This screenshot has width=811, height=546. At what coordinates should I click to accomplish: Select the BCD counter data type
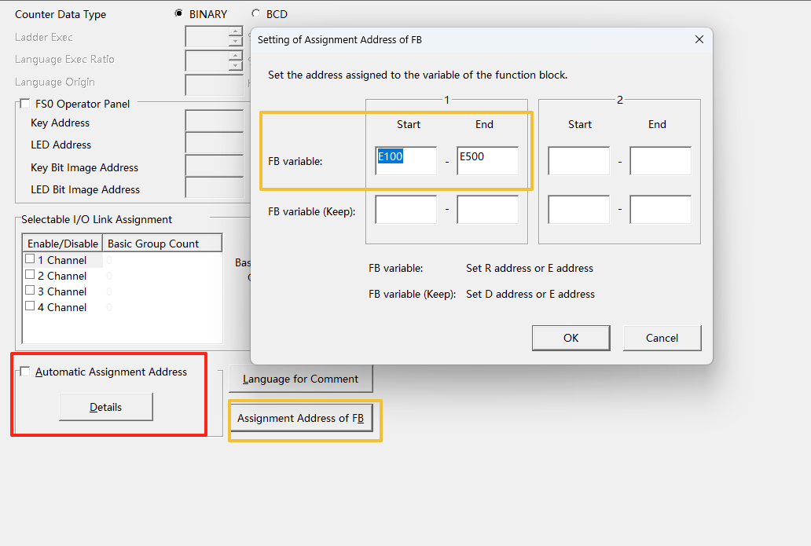click(x=256, y=14)
